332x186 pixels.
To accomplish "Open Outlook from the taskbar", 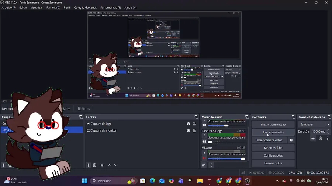I will (162, 181).
